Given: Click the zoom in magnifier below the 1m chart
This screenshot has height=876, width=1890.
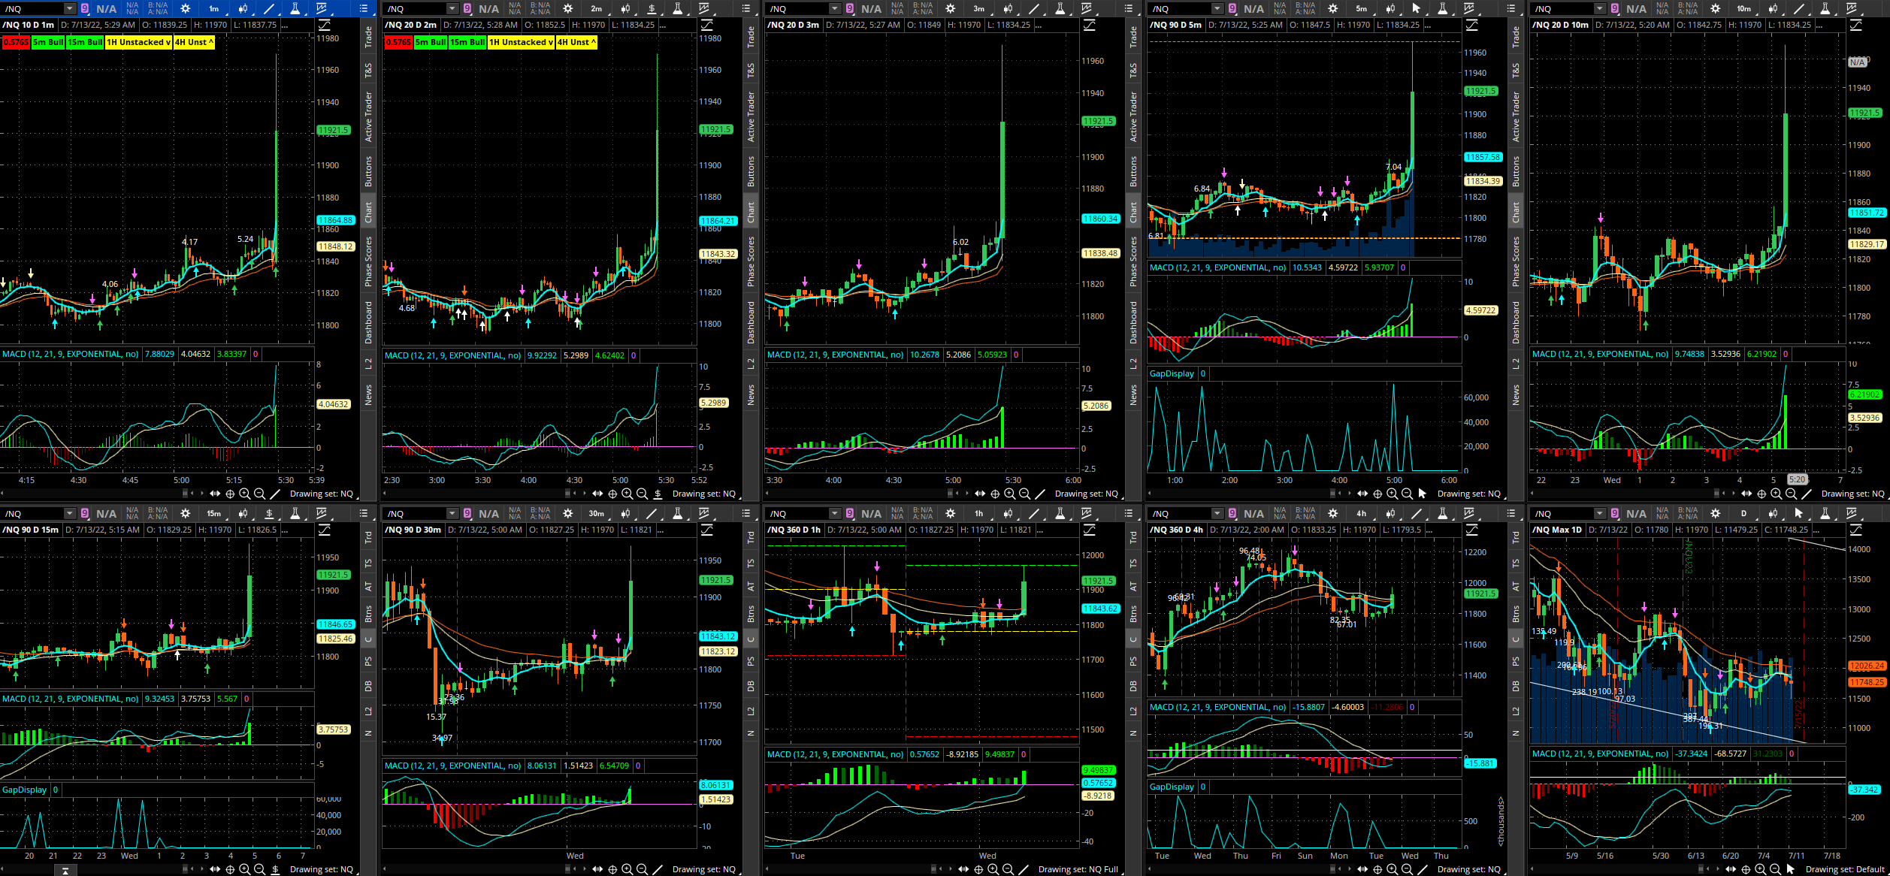Looking at the screenshot, I should coord(245,494).
